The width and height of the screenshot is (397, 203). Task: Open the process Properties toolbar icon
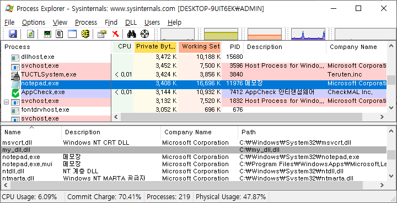pos(102,34)
